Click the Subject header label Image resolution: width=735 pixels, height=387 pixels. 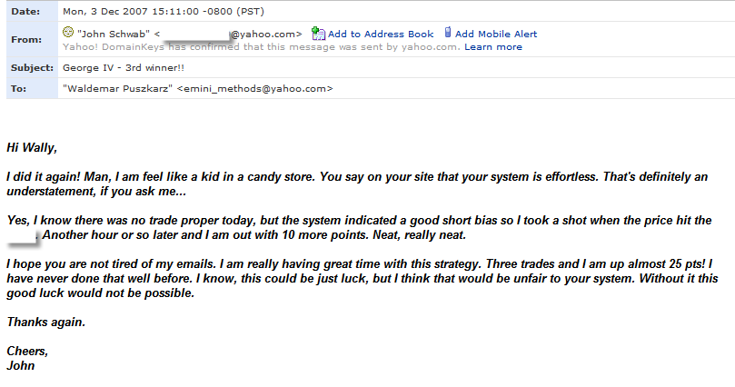[32, 67]
